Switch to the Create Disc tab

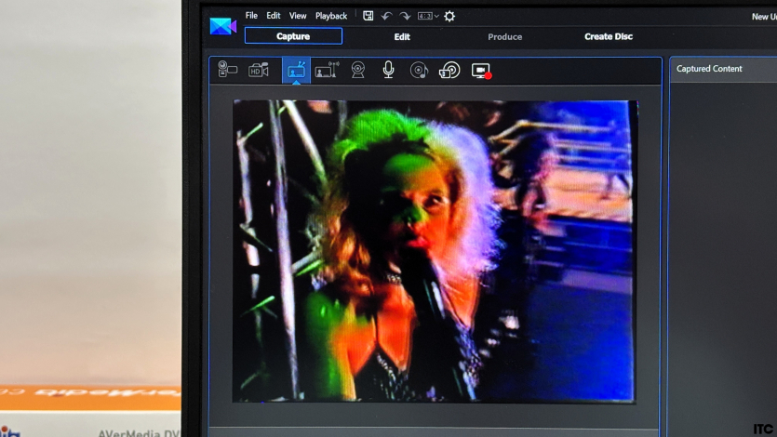(609, 36)
